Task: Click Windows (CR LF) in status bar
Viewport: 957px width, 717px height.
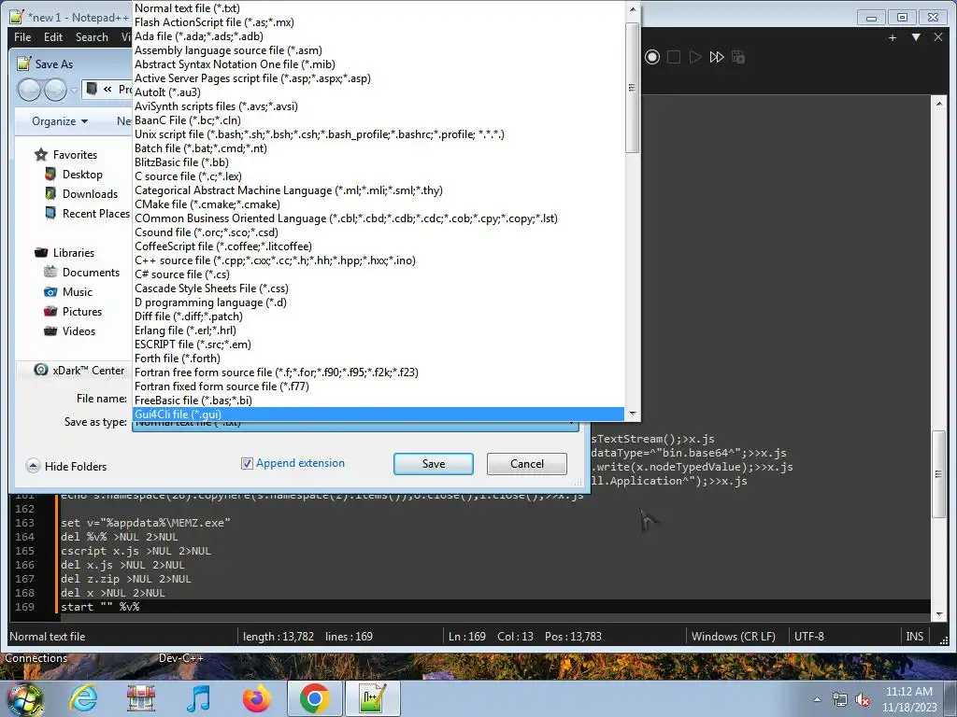Action: tap(733, 637)
